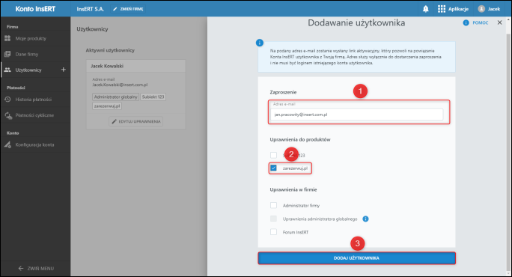Click the Subiekt 123 tag on the user card
The height and width of the screenshot is (277, 512).
point(153,97)
